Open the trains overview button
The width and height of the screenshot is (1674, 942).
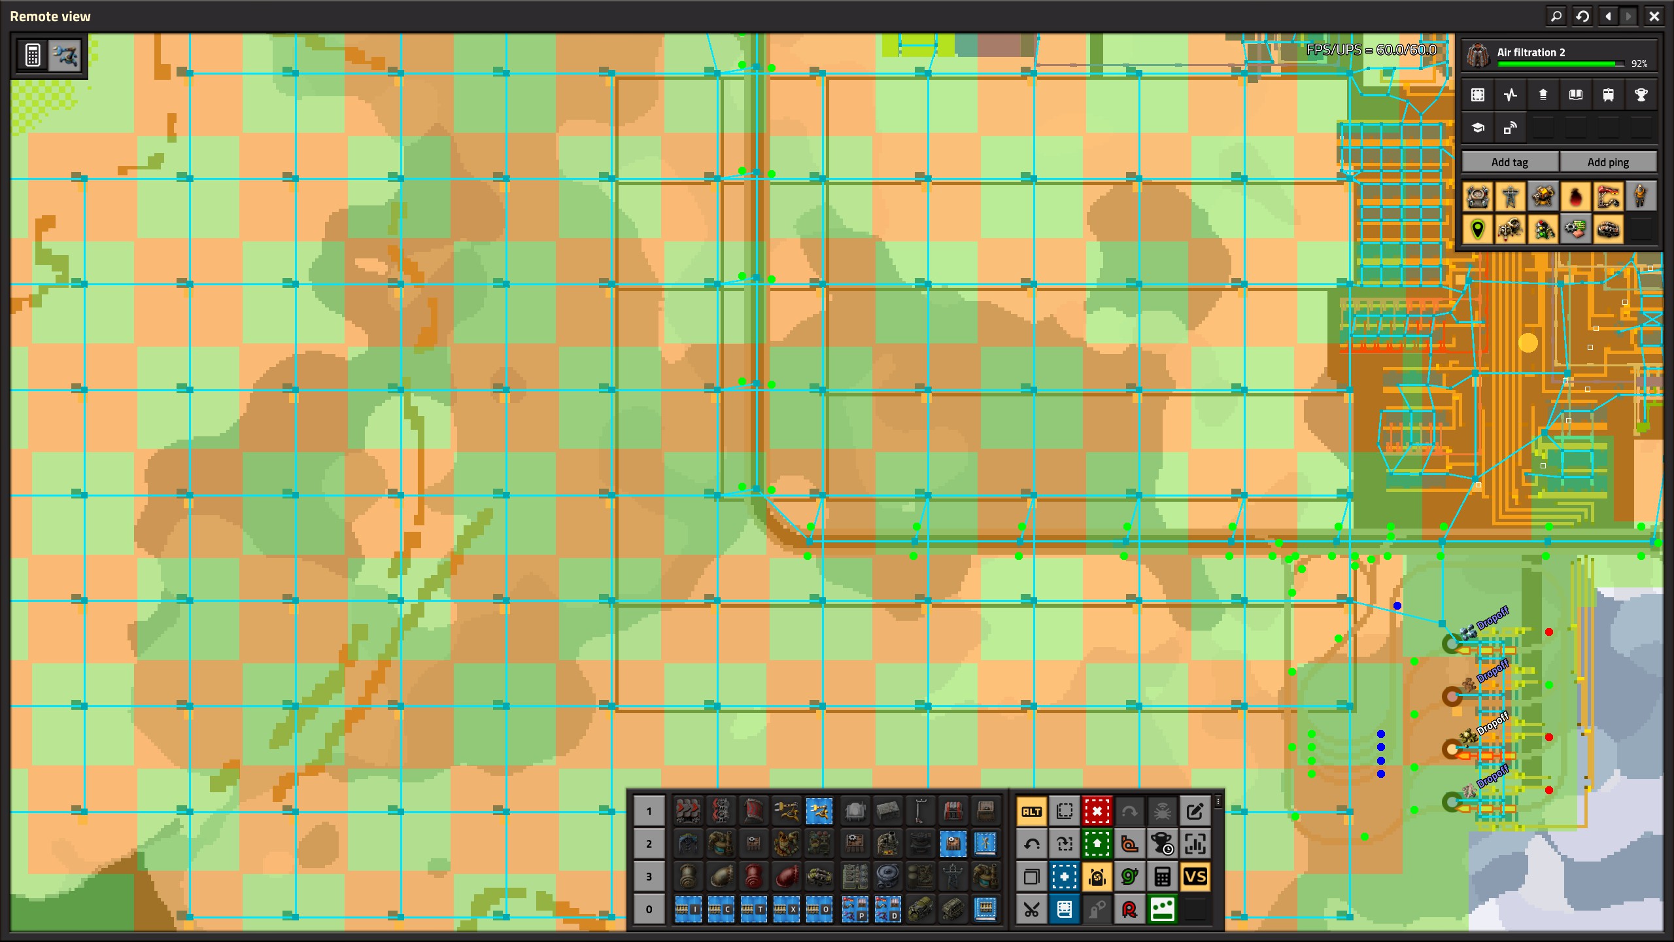click(1608, 95)
